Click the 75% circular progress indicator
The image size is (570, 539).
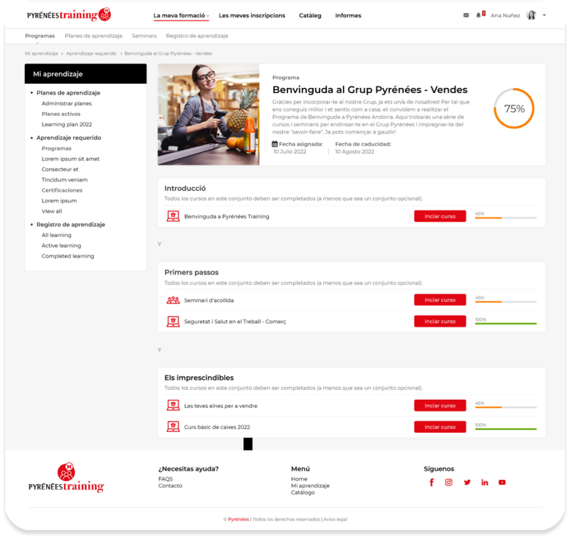pos(514,109)
